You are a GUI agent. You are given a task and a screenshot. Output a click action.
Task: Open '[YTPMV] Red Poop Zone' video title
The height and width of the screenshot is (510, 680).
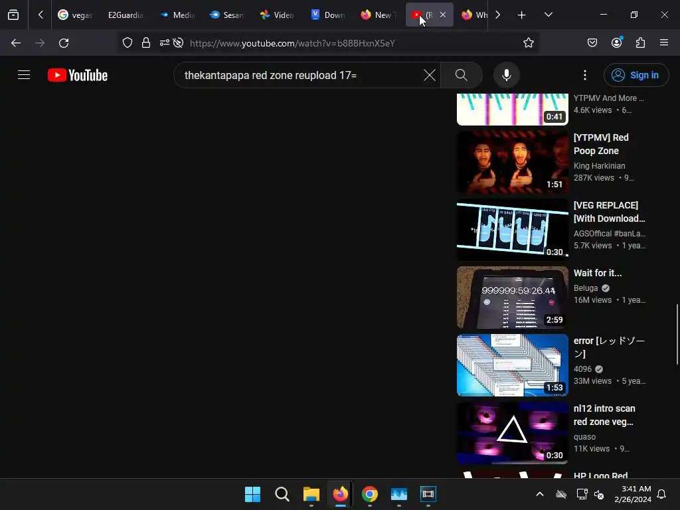pyautogui.click(x=601, y=144)
